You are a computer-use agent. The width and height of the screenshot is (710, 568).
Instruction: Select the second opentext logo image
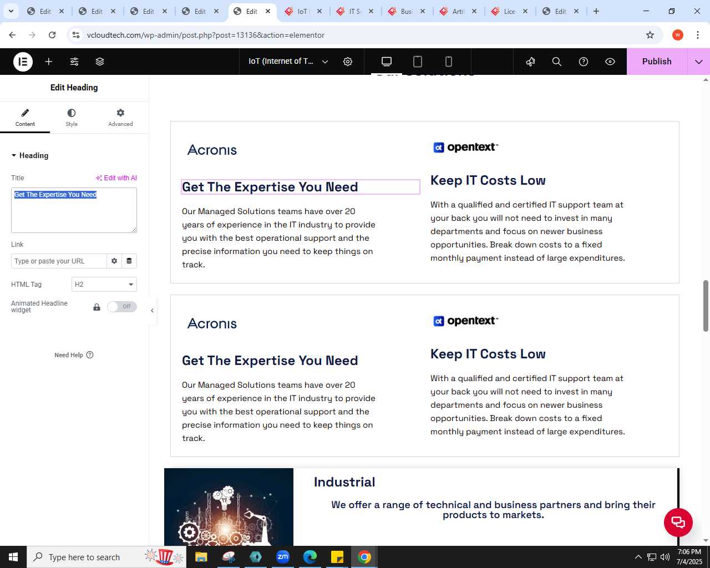coord(465,321)
